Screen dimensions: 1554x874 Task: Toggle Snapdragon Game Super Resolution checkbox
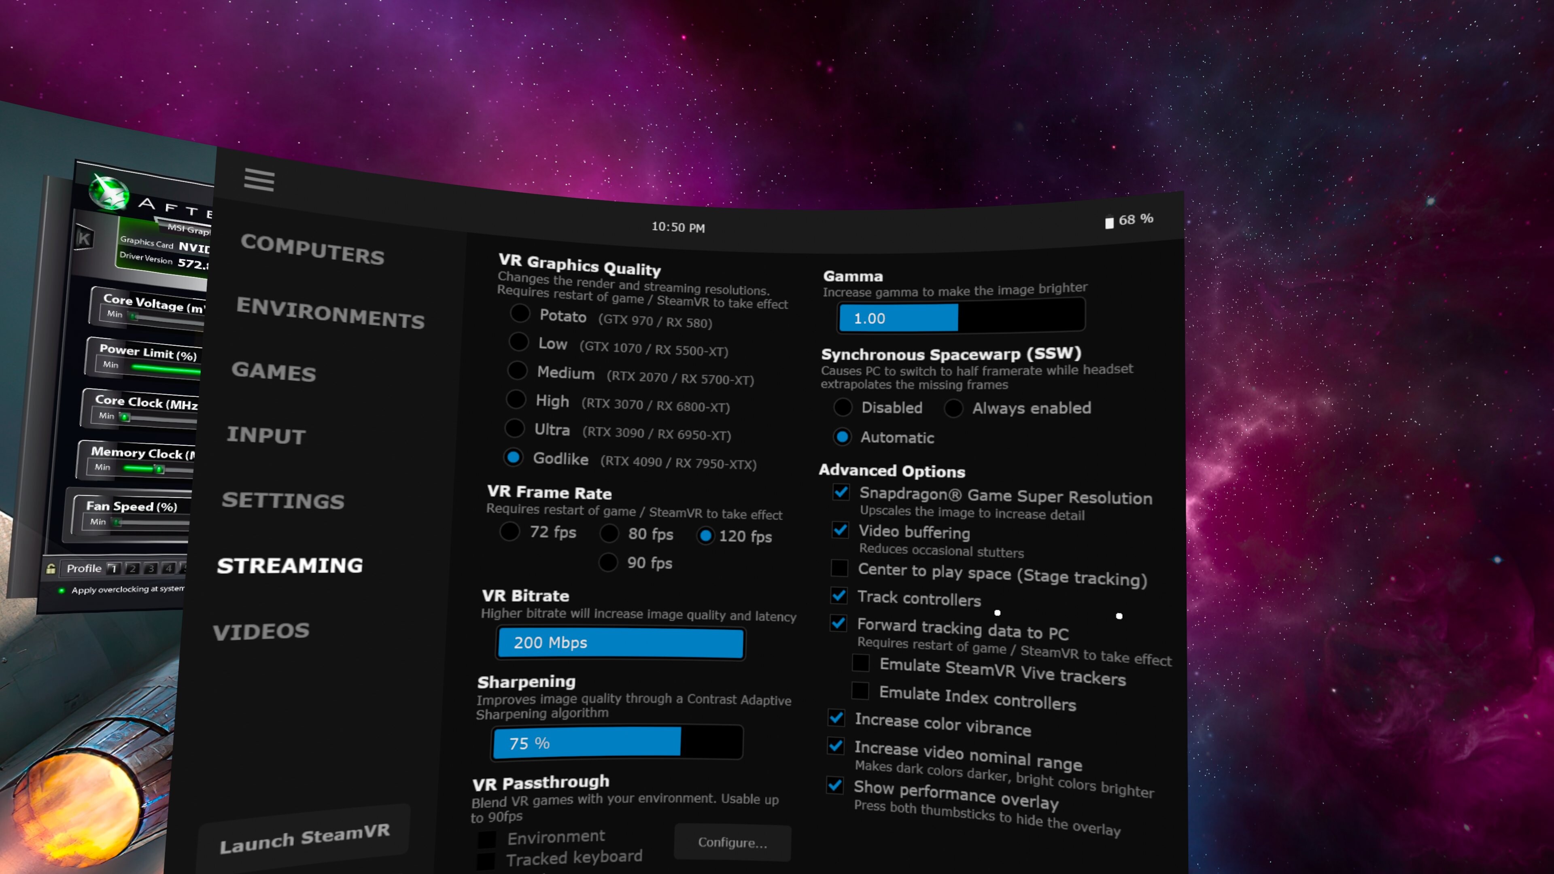tap(841, 492)
